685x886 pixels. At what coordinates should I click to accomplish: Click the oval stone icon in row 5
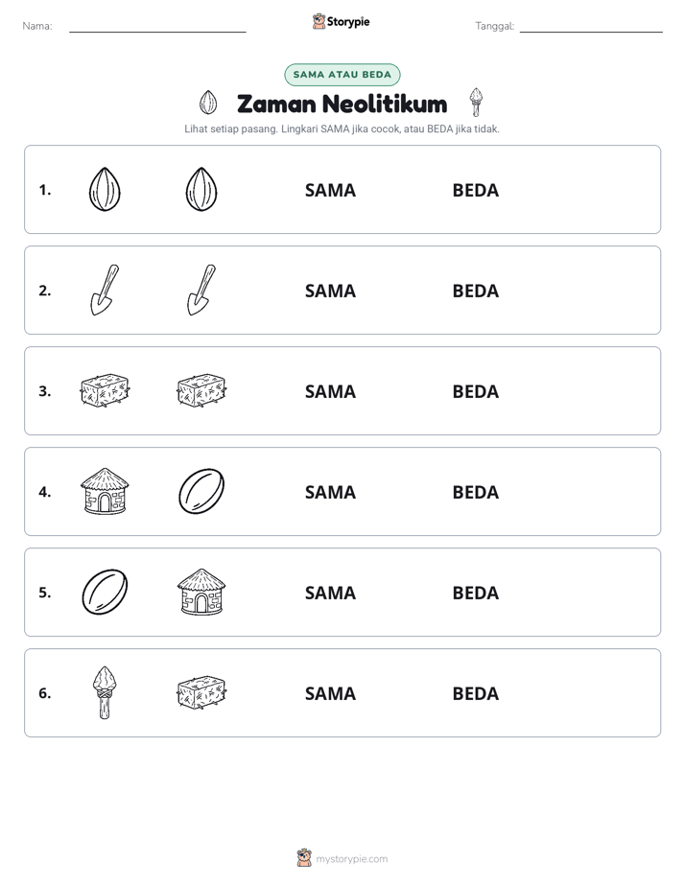(x=105, y=592)
